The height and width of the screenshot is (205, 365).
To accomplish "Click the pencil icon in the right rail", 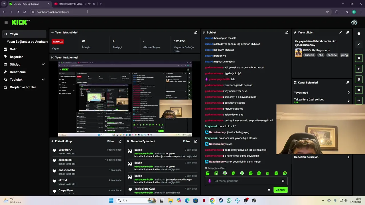I will tap(359, 44).
